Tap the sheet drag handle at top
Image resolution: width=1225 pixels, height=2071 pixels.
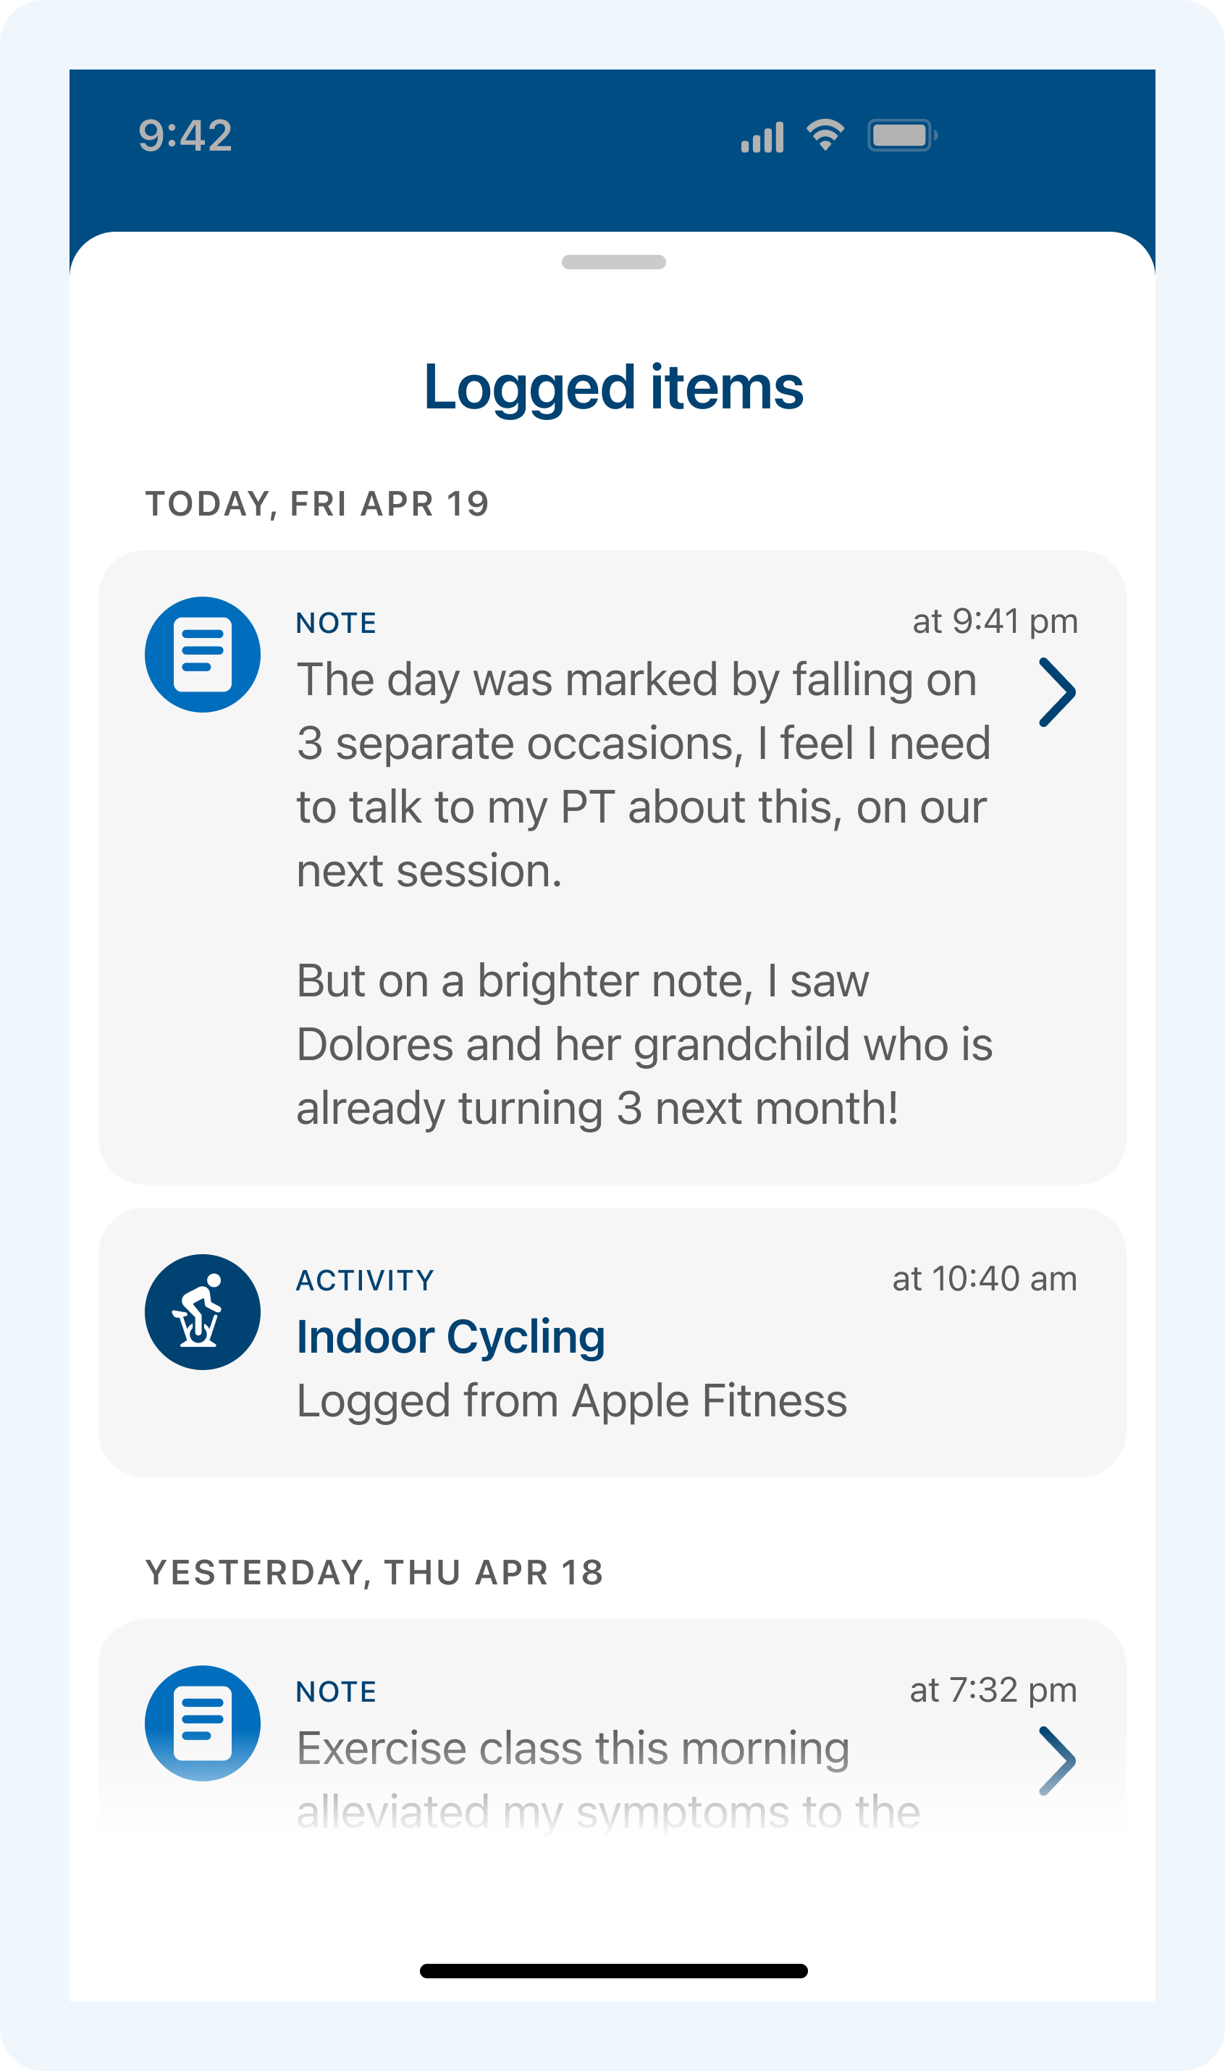[613, 262]
